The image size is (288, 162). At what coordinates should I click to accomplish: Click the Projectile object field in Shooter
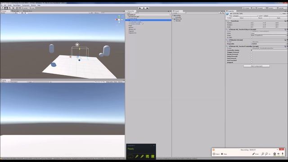pos(269,44)
